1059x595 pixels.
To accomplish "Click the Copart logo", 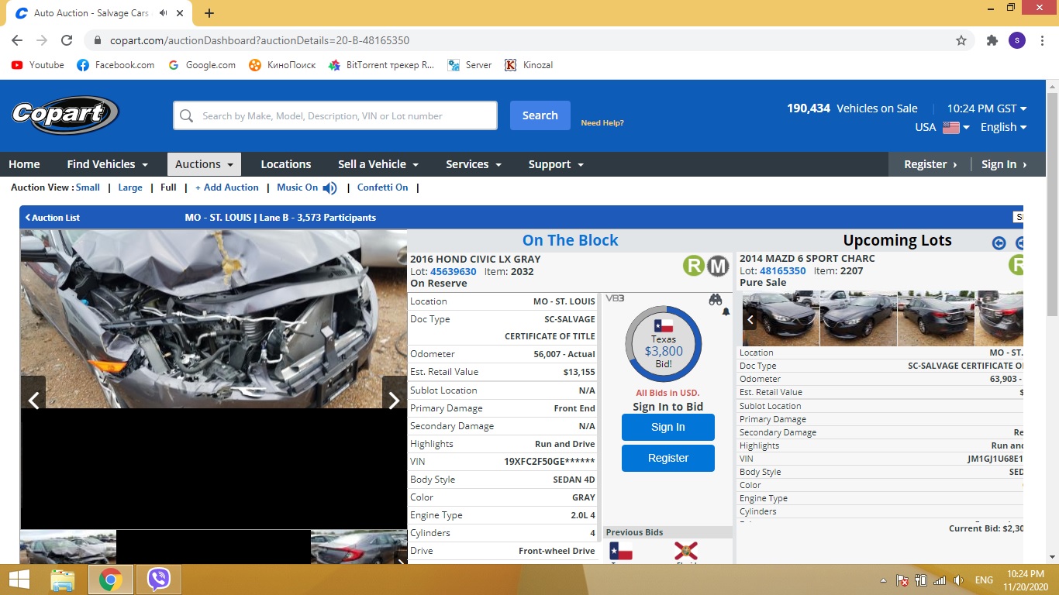I will click(65, 115).
